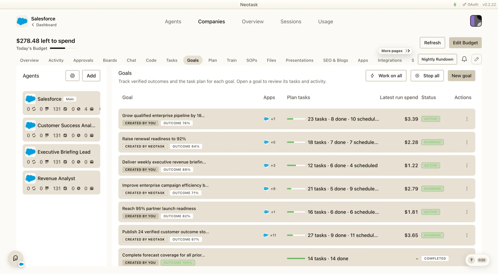
Task: Open the Customer Success Anal... agent card
Action: coord(61,129)
